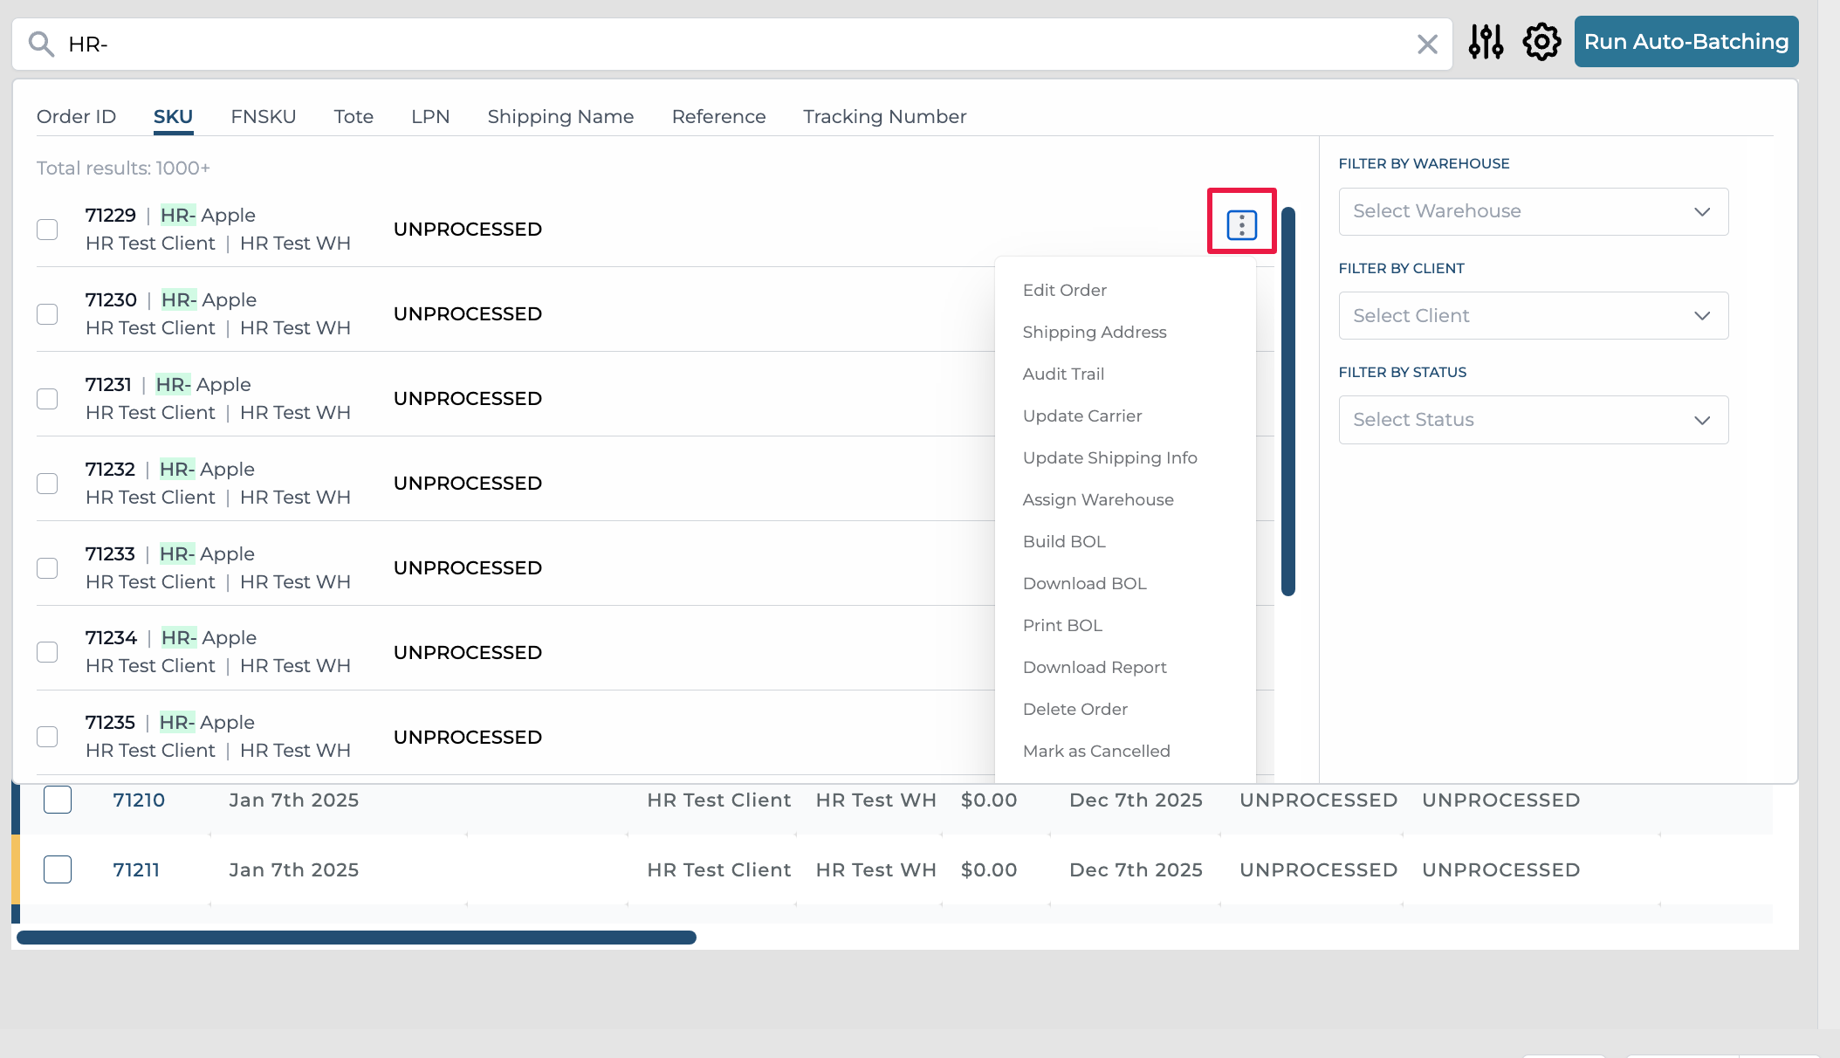Tick checkbox for order 71229
1840x1058 pixels.
[x=47, y=230]
